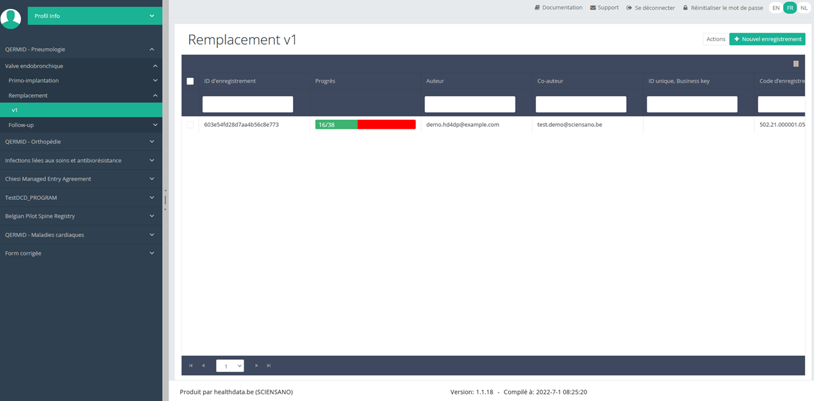Click the 16/38 progress bar

365,125
